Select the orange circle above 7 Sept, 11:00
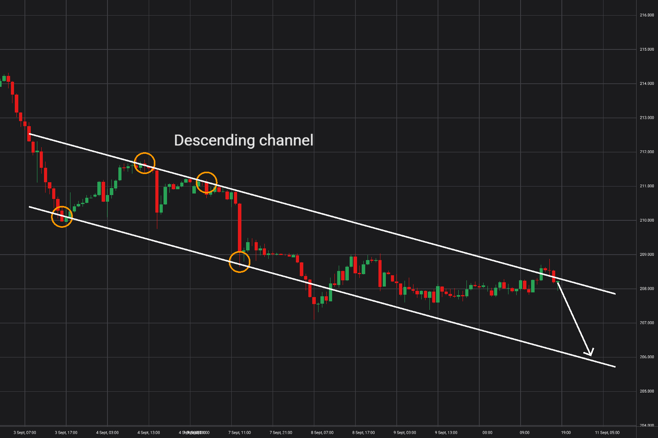This screenshot has height=438, width=658. coord(239,262)
